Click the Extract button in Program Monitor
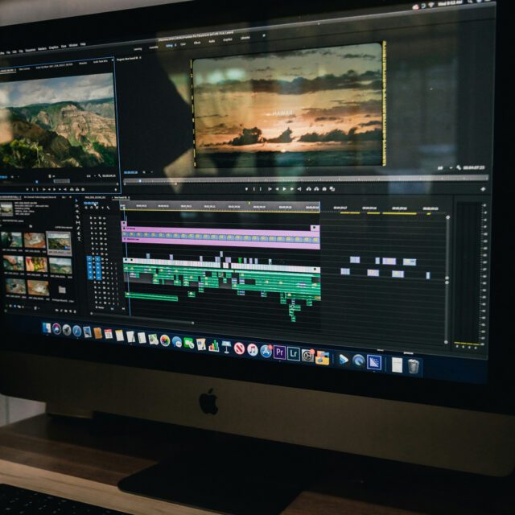Screen dimensions: 515x515 (316, 189)
